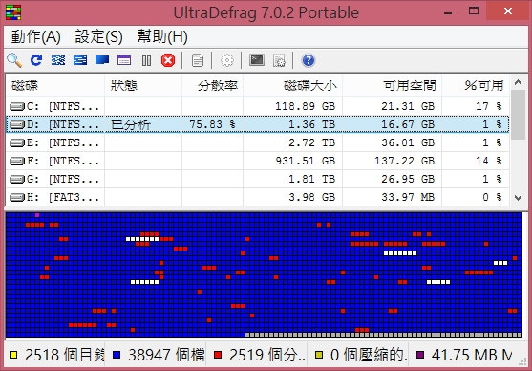
Task: Sort by 磁碟 column header
Action: pos(55,86)
